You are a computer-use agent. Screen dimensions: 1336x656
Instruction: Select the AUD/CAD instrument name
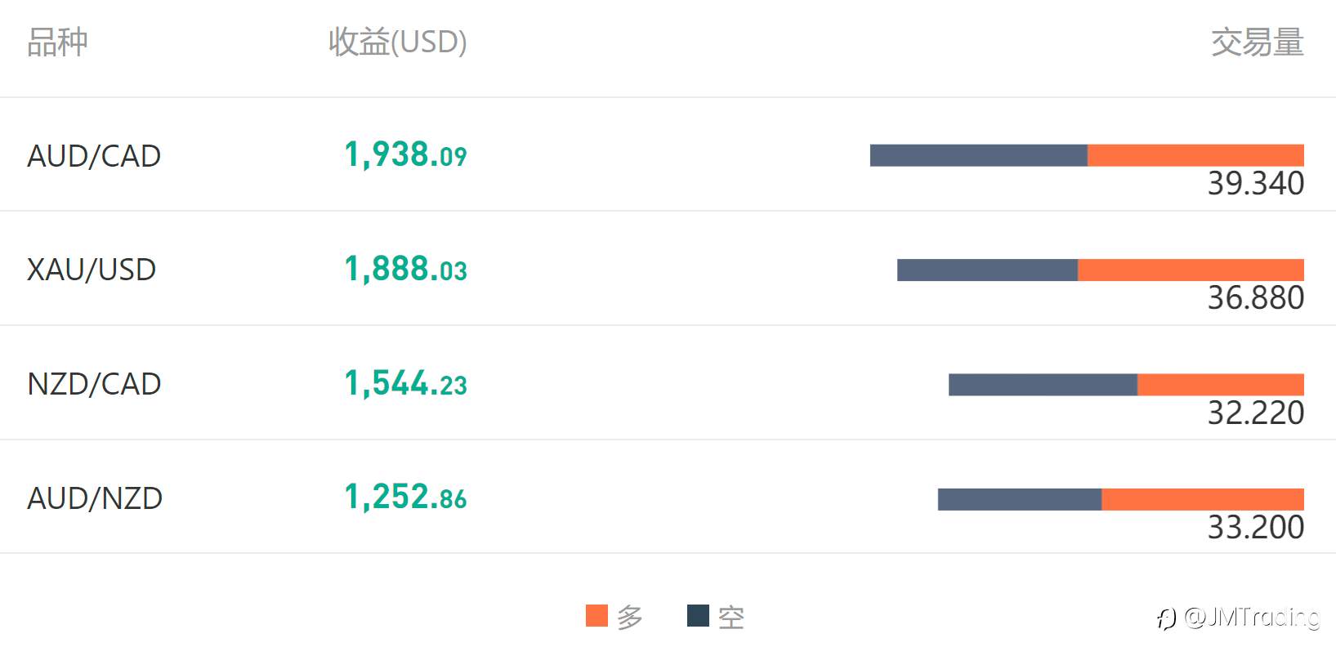point(94,156)
